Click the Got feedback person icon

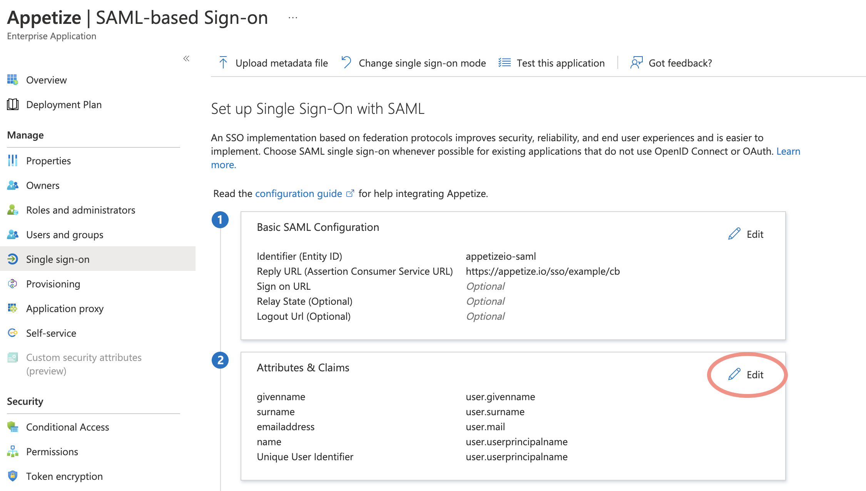(636, 63)
